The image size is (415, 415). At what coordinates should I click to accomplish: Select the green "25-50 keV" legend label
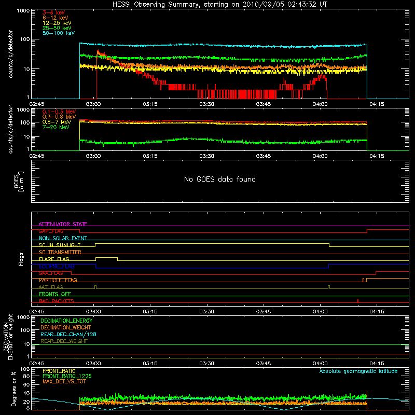(x=57, y=28)
